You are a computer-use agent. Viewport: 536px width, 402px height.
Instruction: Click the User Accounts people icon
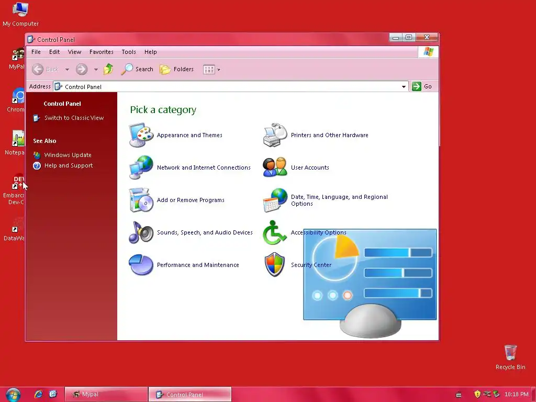tap(275, 167)
